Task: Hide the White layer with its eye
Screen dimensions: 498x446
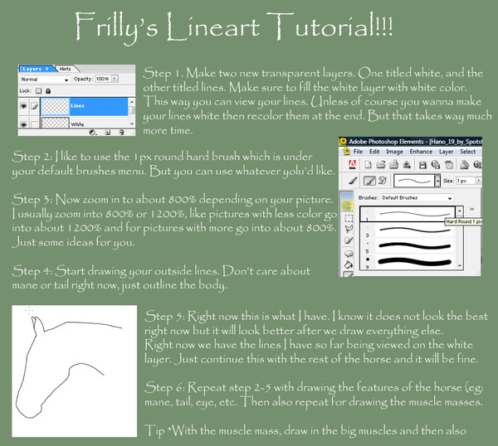Action: pos(24,124)
